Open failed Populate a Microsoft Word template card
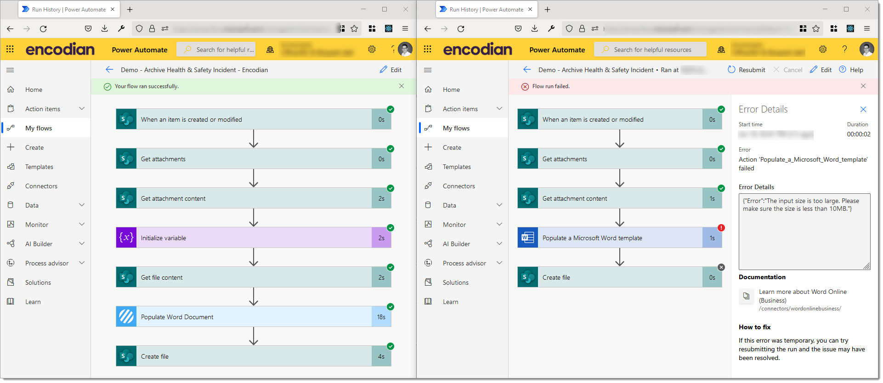 tap(620, 237)
